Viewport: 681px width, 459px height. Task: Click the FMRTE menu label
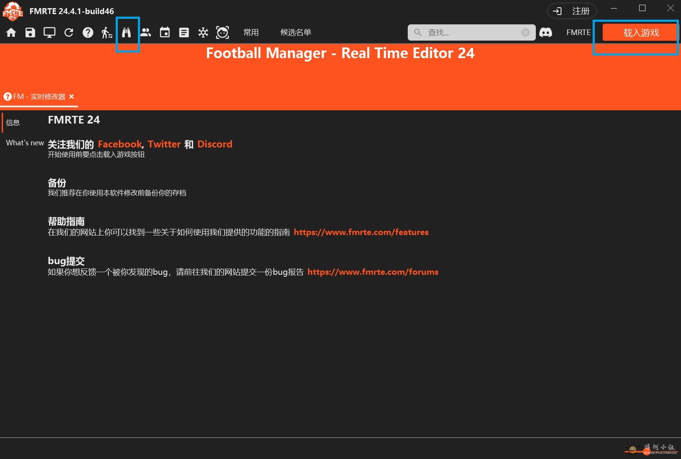tap(579, 32)
